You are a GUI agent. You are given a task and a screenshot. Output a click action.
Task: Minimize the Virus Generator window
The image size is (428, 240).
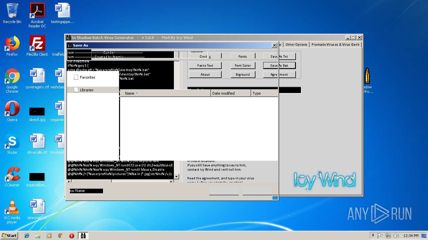(348, 38)
